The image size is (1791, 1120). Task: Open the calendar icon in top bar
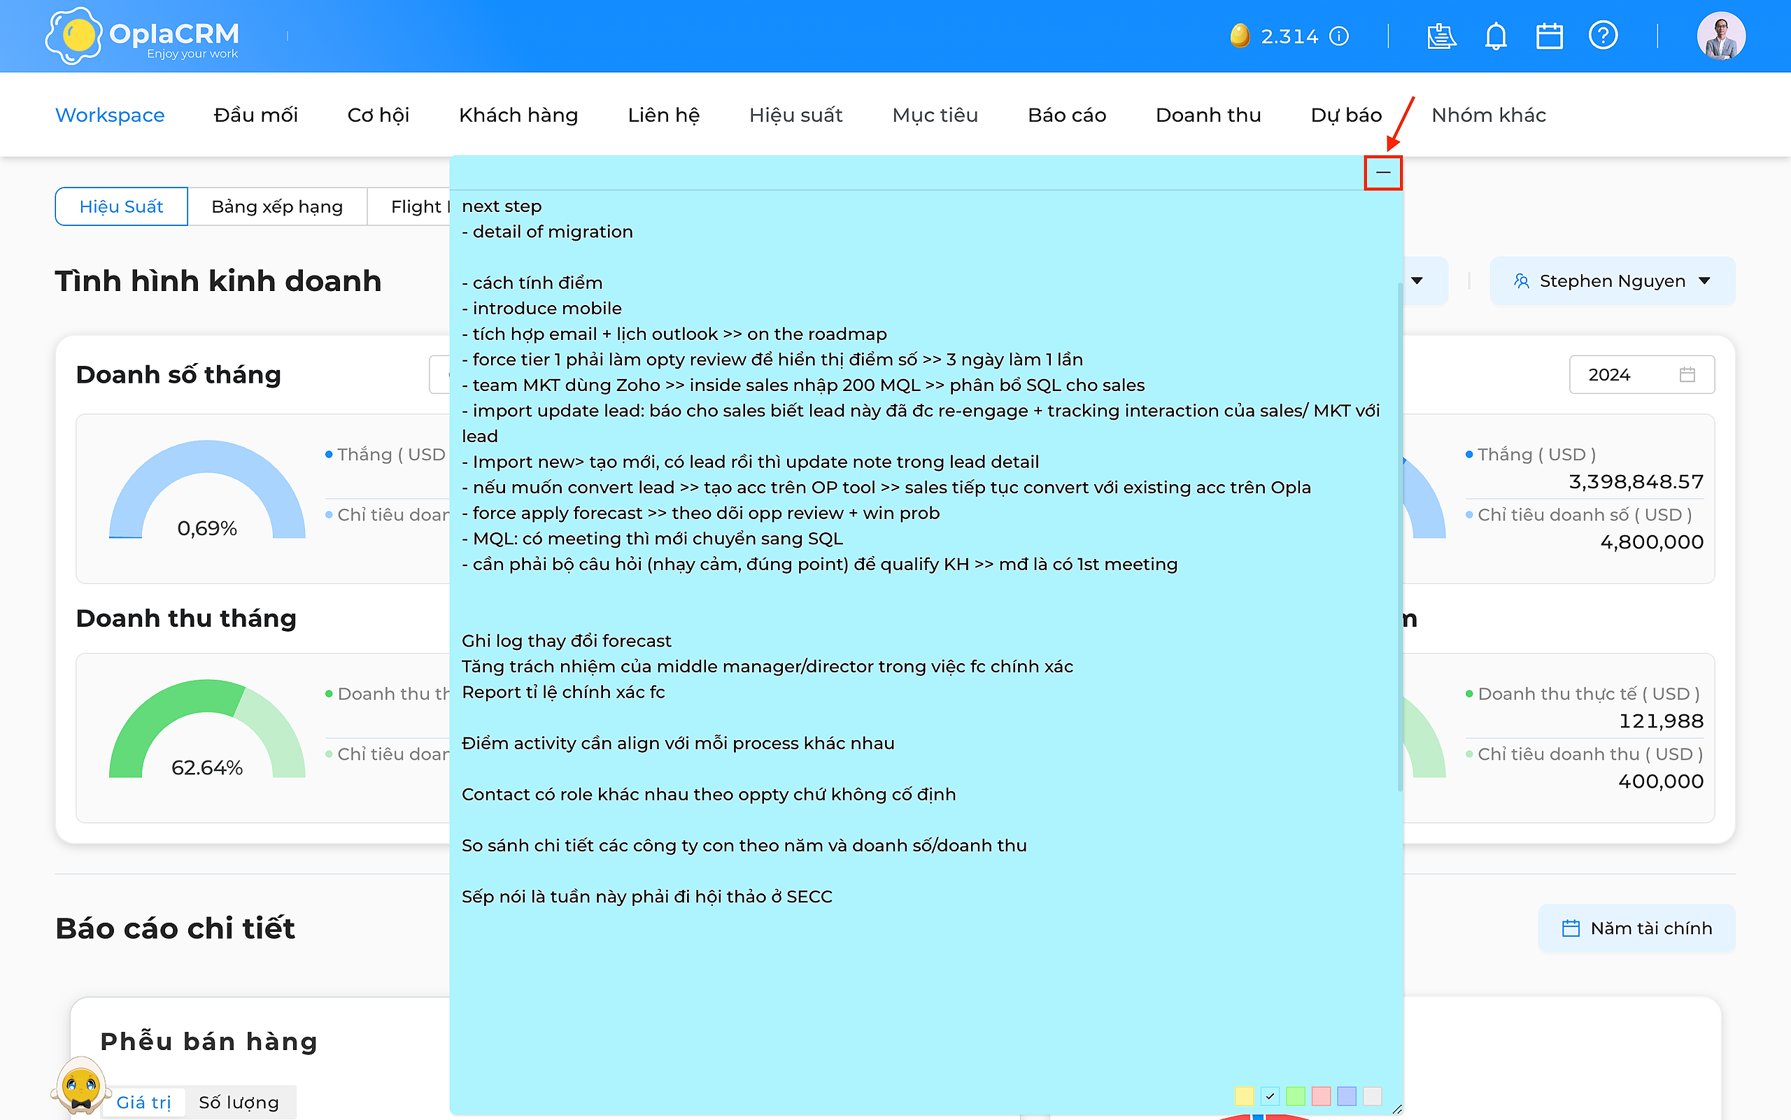pos(1549,36)
